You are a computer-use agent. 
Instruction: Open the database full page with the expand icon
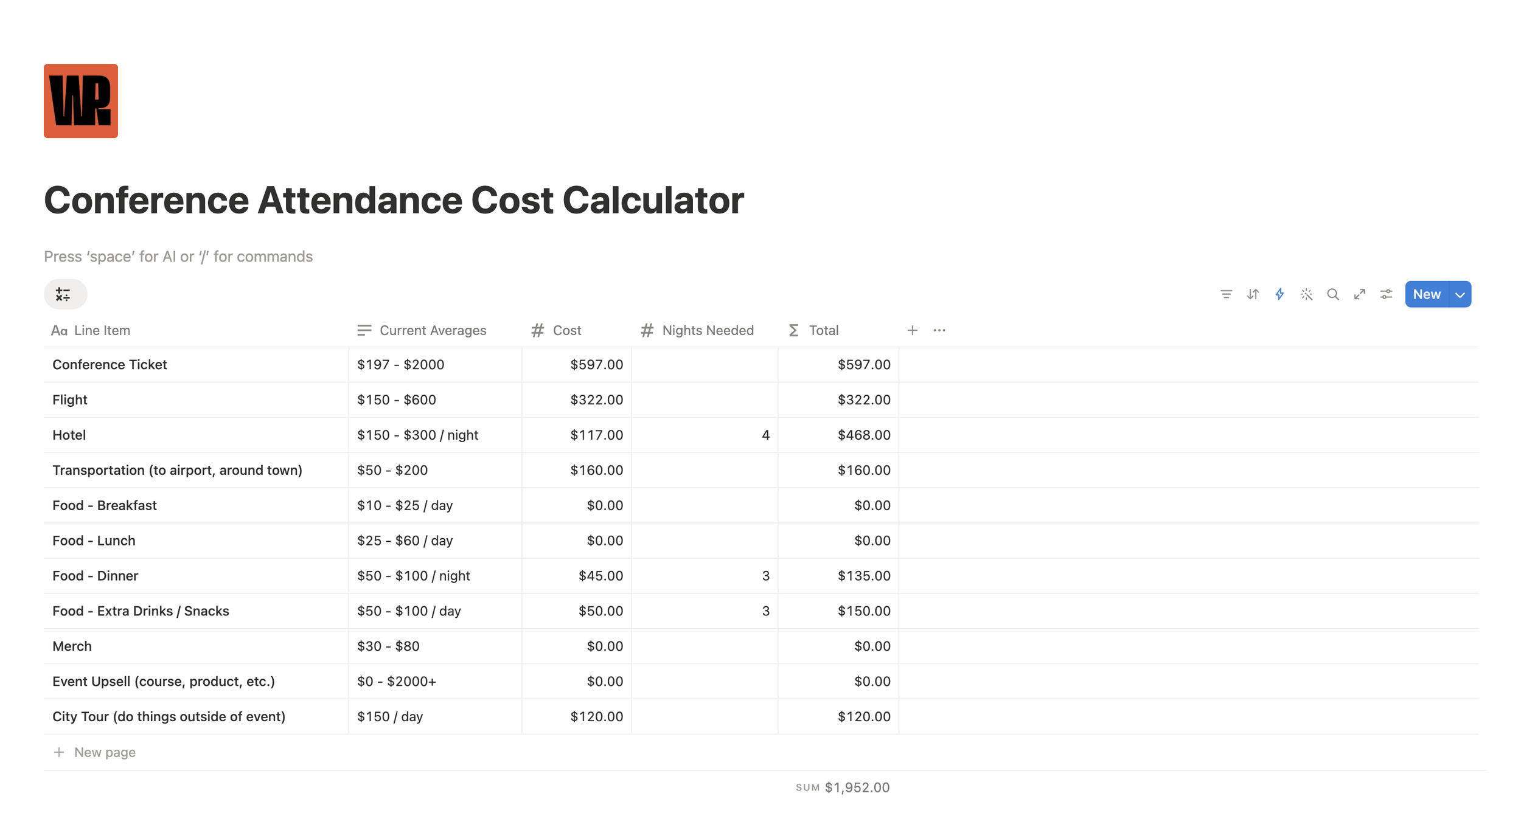coord(1359,294)
